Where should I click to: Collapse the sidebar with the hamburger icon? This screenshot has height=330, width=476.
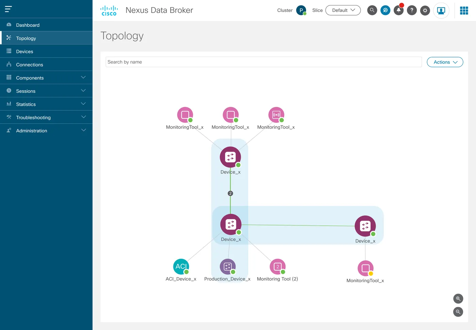point(8,9)
